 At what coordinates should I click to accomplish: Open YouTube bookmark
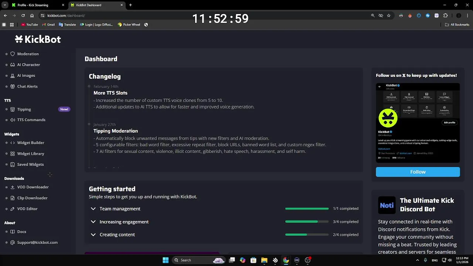pos(30,25)
